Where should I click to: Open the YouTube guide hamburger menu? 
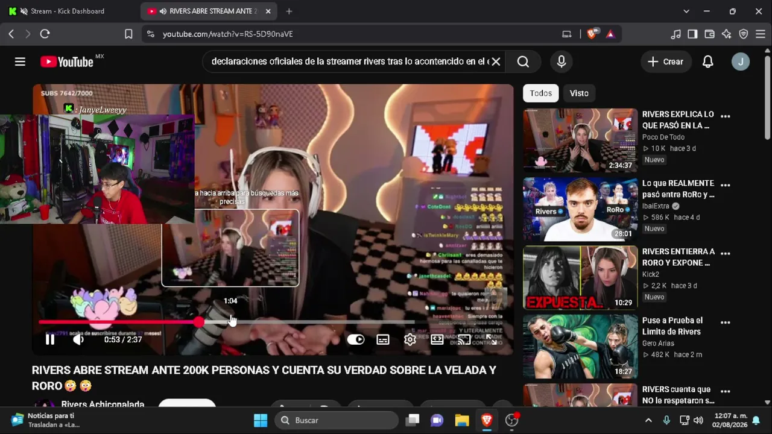click(x=20, y=61)
